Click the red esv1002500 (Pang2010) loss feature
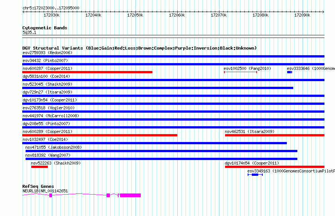The width and height of the screenshot is (335, 216). (x=241, y=72)
